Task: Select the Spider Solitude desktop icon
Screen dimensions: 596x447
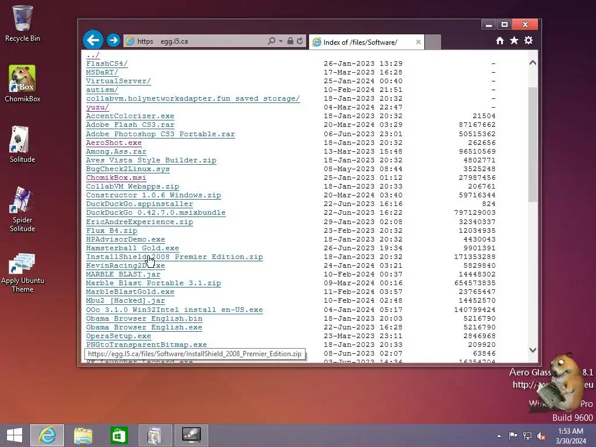Action: 23,210
